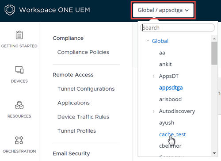
Task: Open the Getting Started clipboard icon
Action: (x=19, y=35)
